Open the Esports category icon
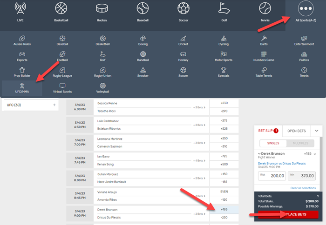The image size is (326, 225). click(x=22, y=54)
